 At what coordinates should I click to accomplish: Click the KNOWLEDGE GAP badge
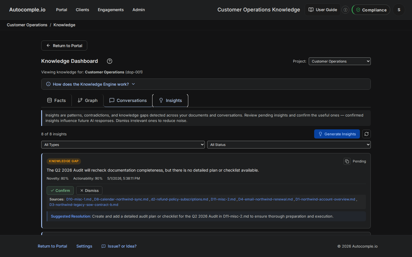(64, 161)
